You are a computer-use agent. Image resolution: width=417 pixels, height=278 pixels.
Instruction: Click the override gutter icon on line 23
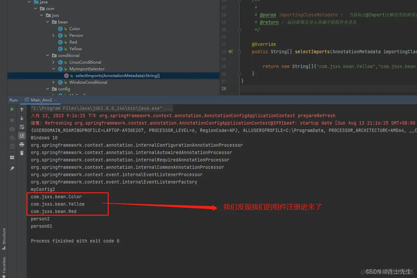click(230, 52)
